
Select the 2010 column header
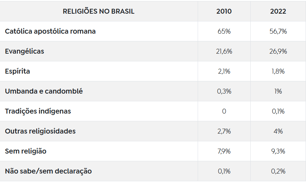pos(224,11)
